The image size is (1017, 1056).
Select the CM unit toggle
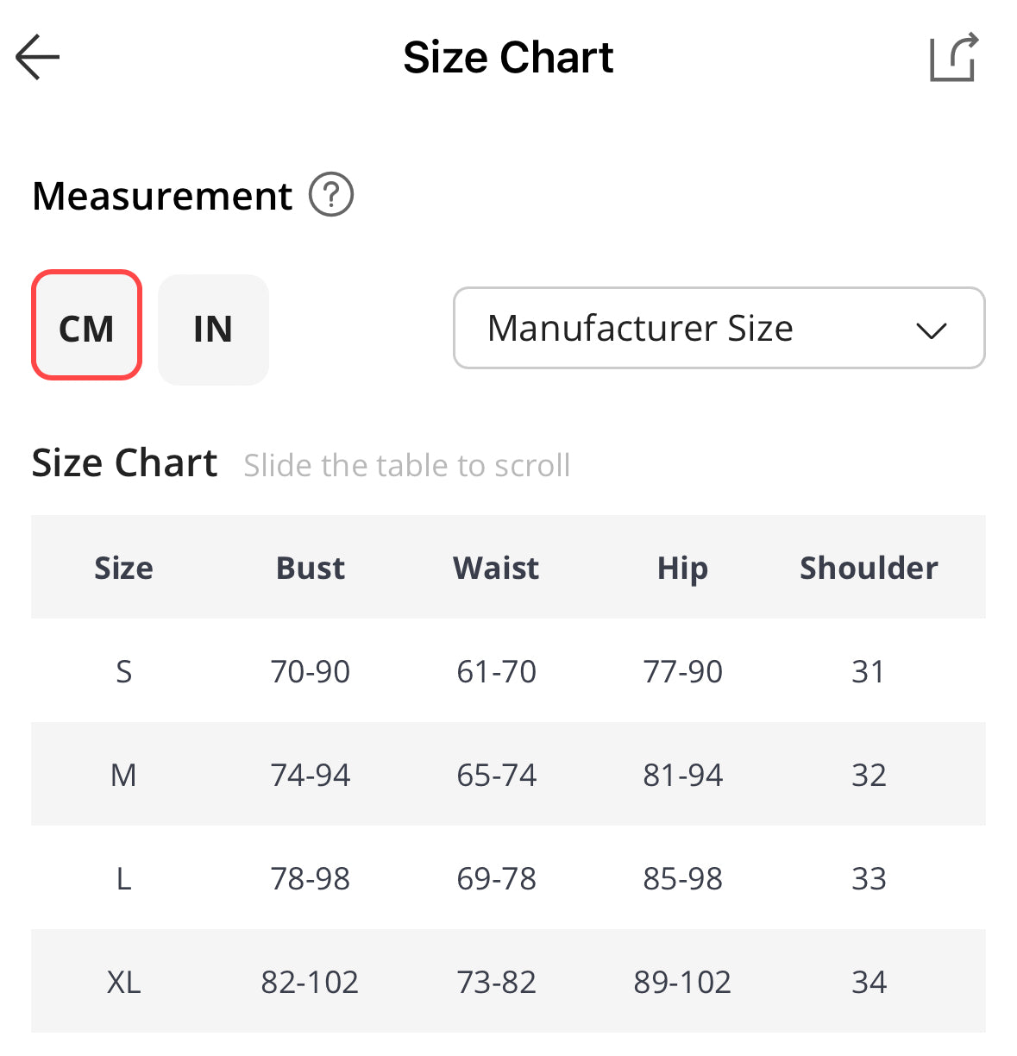pos(86,329)
